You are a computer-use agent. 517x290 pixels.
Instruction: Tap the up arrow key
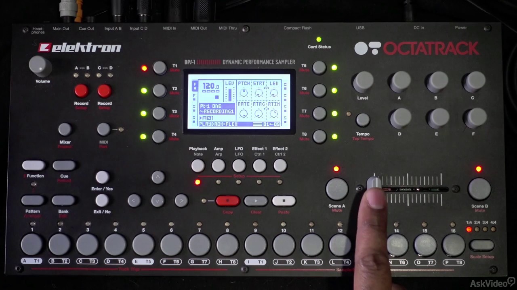(158, 177)
